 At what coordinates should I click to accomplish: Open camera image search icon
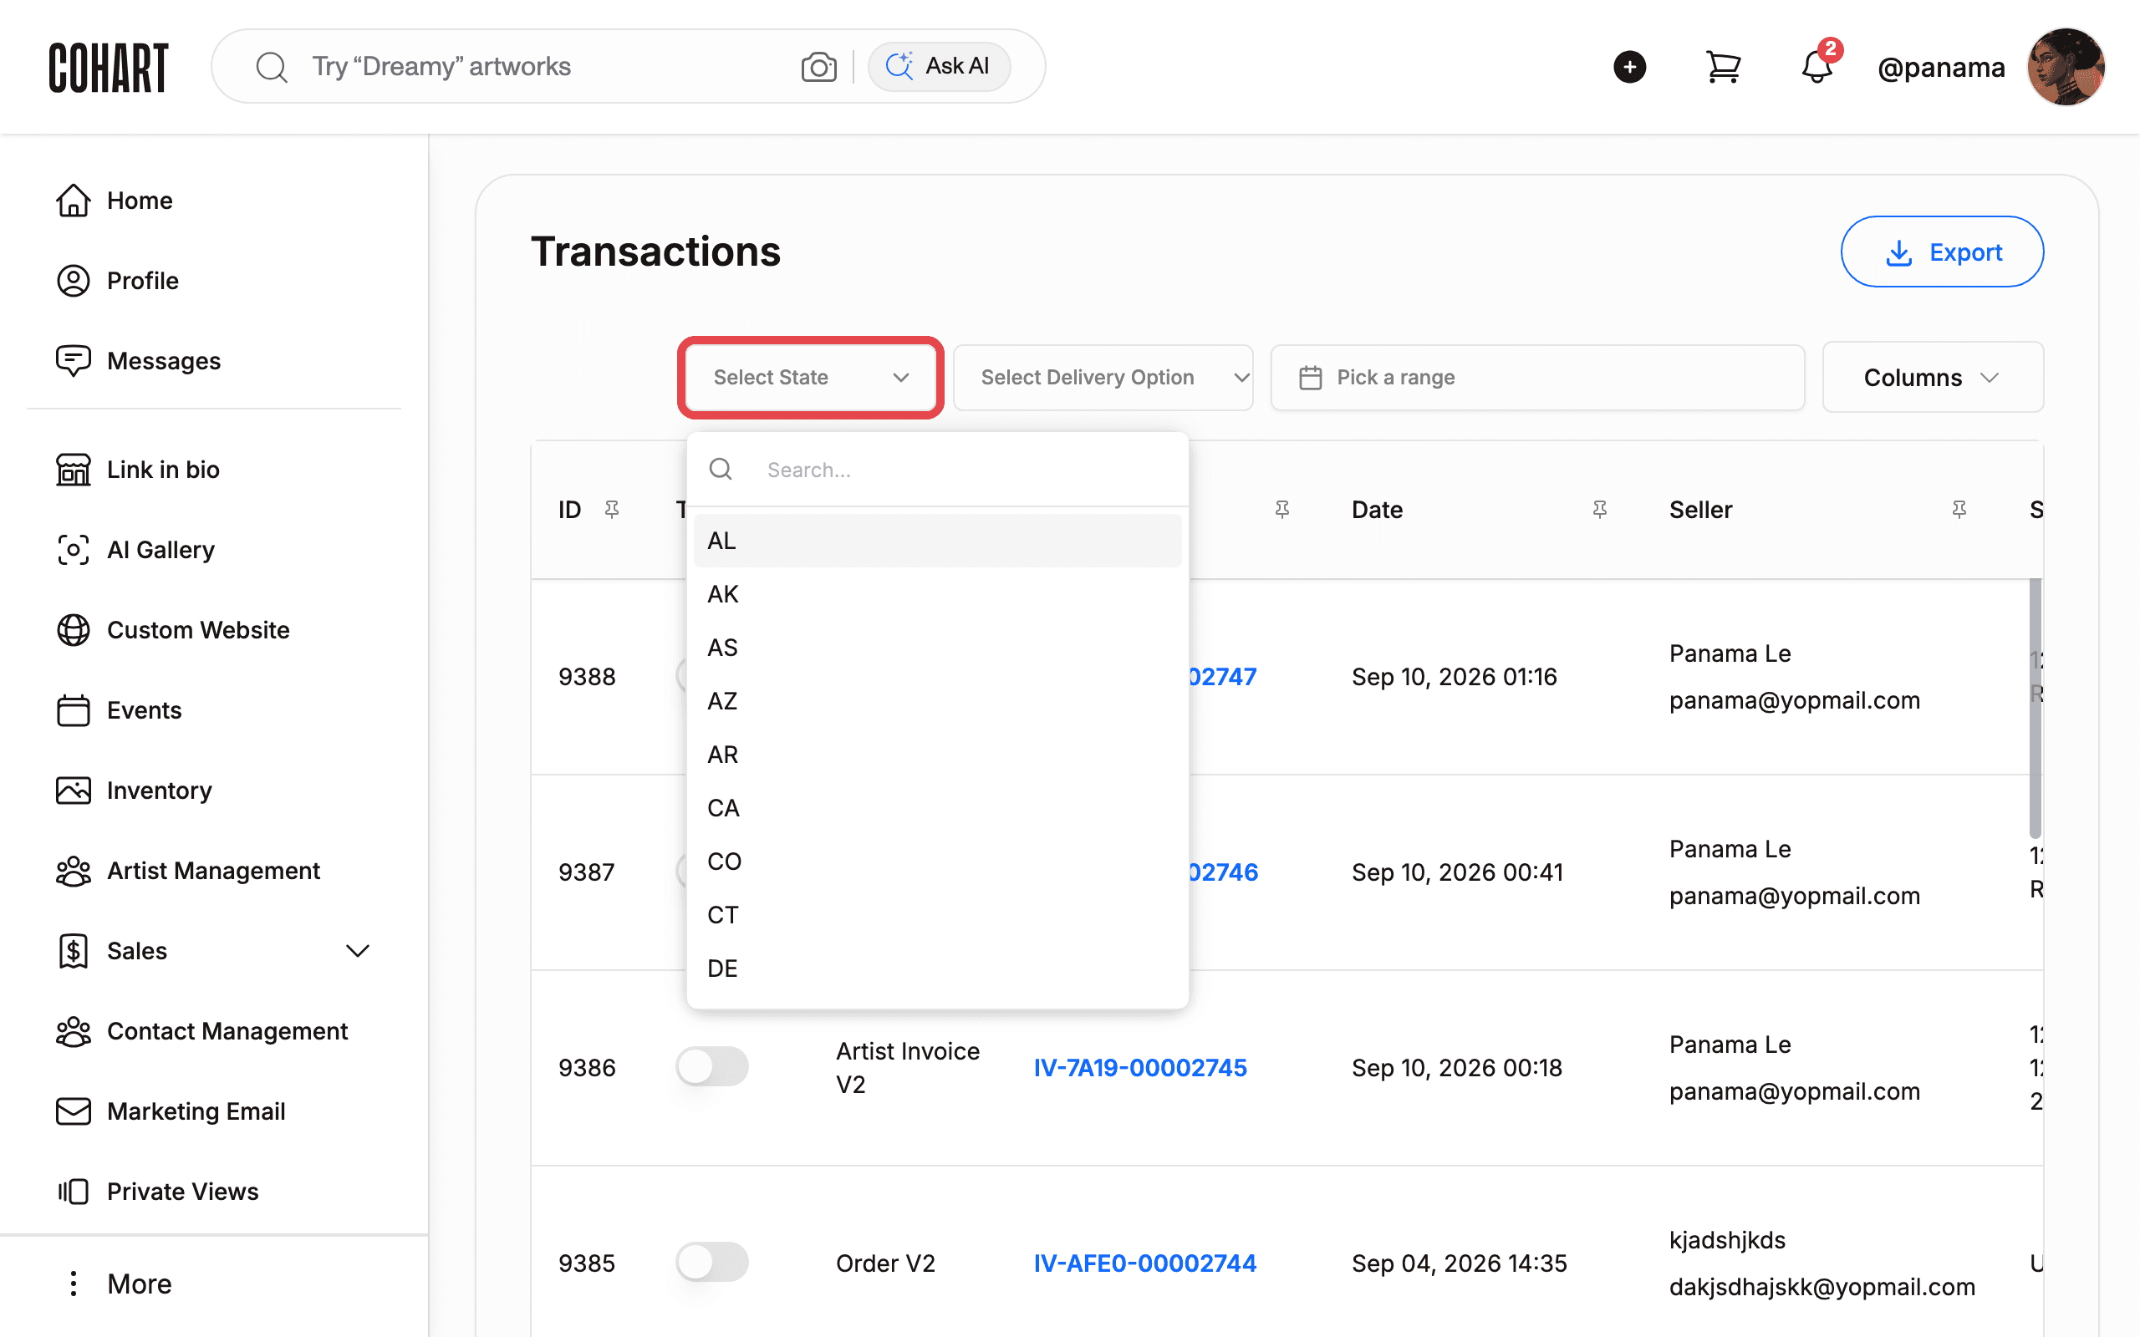pos(819,67)
